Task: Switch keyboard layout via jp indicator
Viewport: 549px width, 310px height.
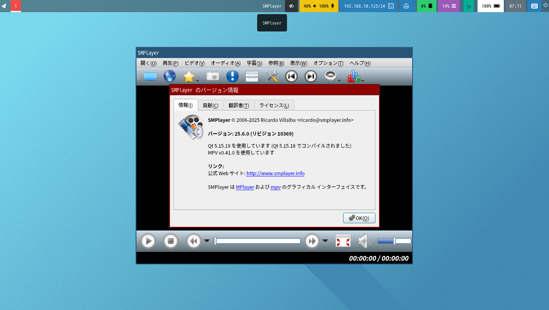Action: pyautogui.click(x=469, y=6)
